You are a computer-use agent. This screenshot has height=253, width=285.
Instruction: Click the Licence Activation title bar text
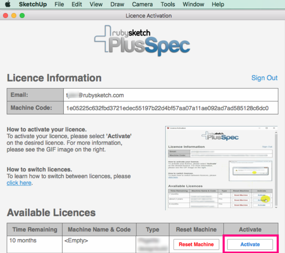point(149,16)
